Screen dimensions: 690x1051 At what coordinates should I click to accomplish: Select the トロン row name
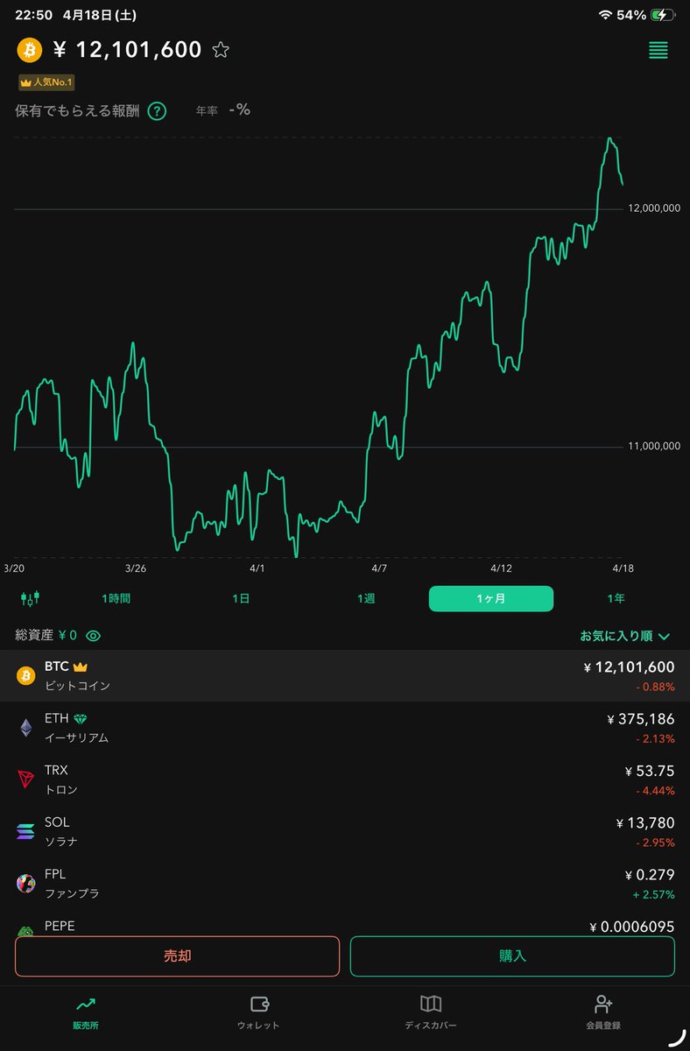tap(60, 790)
